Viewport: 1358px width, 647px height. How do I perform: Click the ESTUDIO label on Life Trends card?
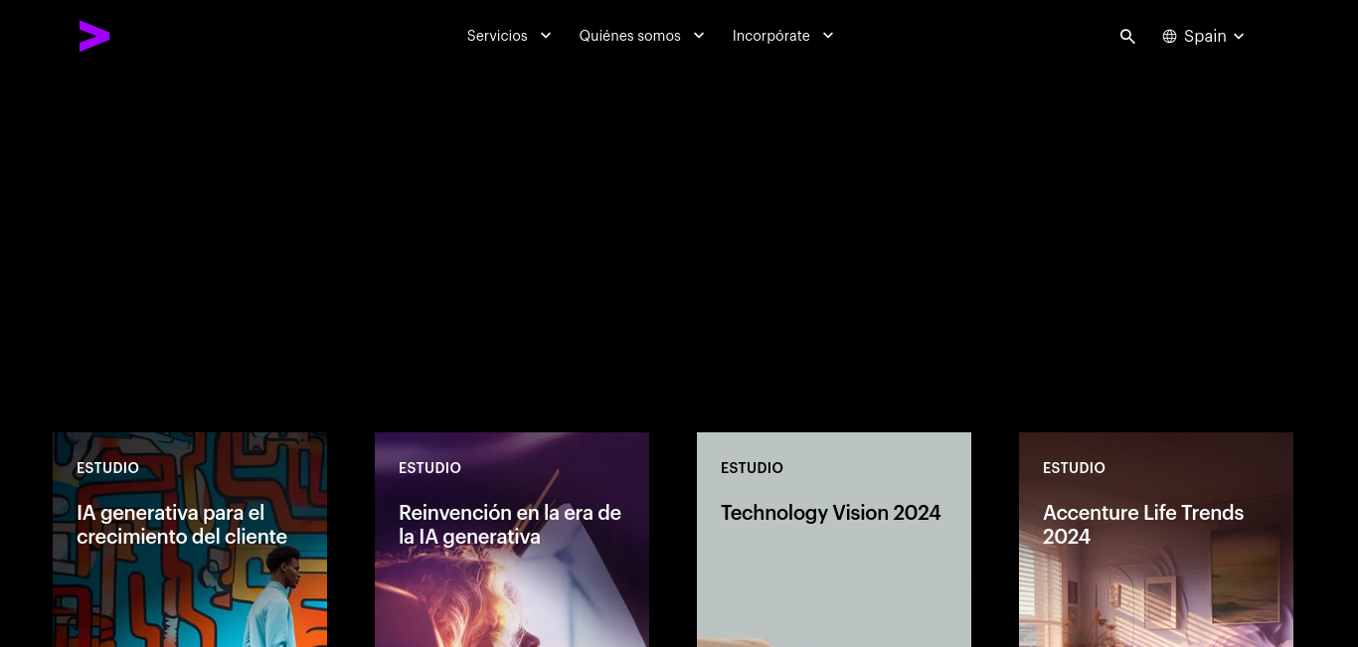(x=1074, y=468)
